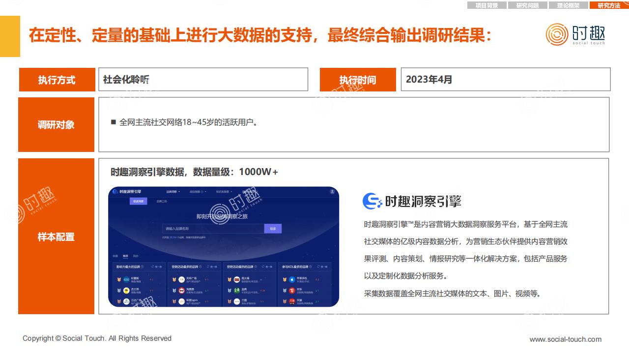
Task: Expand the 战役洞察 dropdown menu
Action: point(198,192)
